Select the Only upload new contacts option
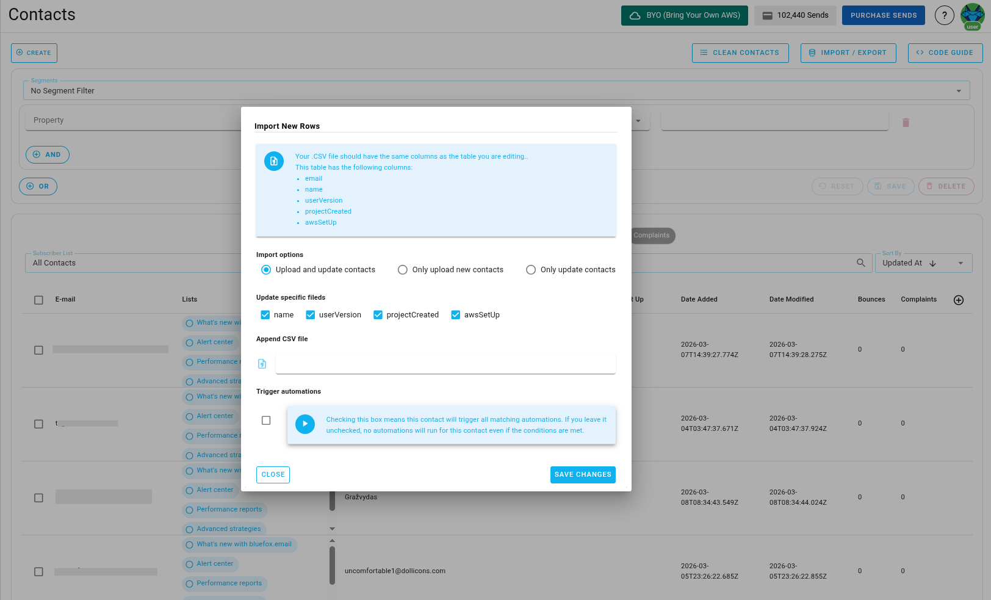Image resolution: width=991 pixels, height=600 pixels. (x=403, y=269)
